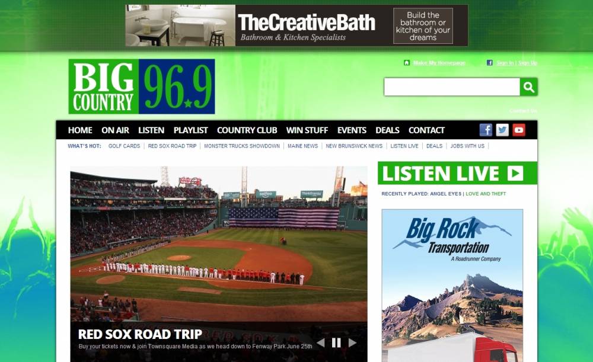Click the Big Country 96.9 logo
Screen dimensions: 593x362
142,86
